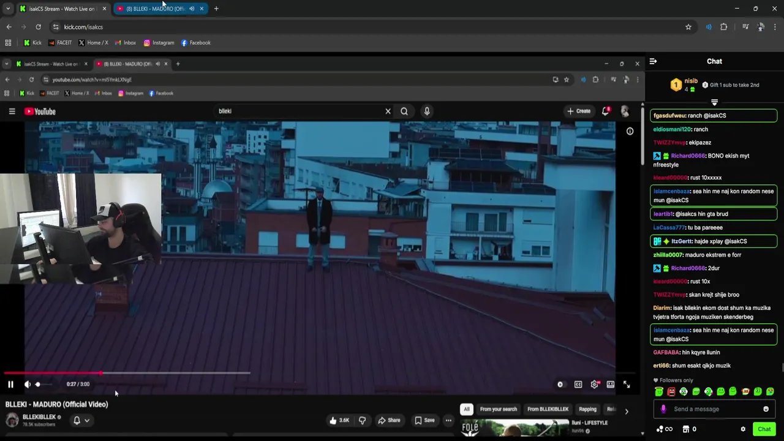This screenshot has height=441, width=784.
Task: Enter fullscreen in YouTube player
Action: [x=627, y=385]
